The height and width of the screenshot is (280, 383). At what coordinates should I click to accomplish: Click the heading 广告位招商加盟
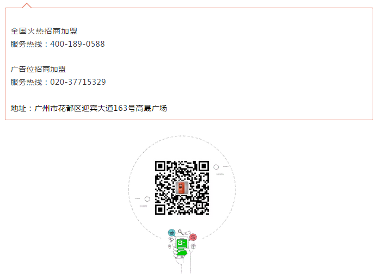point(38,69)
